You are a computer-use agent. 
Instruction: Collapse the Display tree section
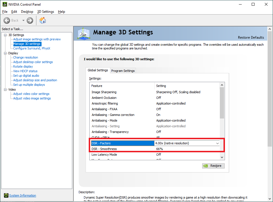pos(5,53)
